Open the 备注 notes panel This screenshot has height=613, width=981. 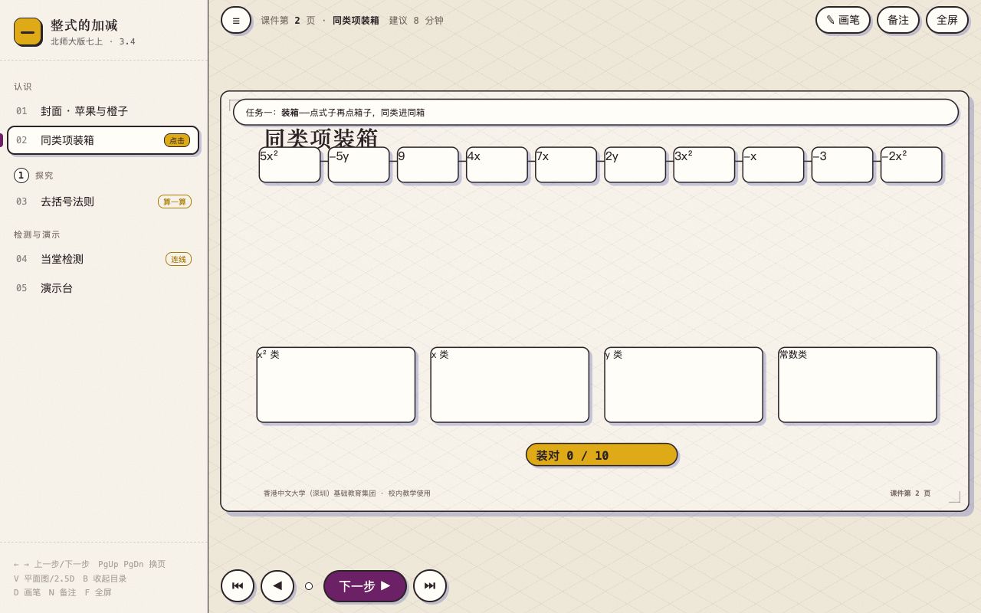pyautogui.click(x=898, y=20)
